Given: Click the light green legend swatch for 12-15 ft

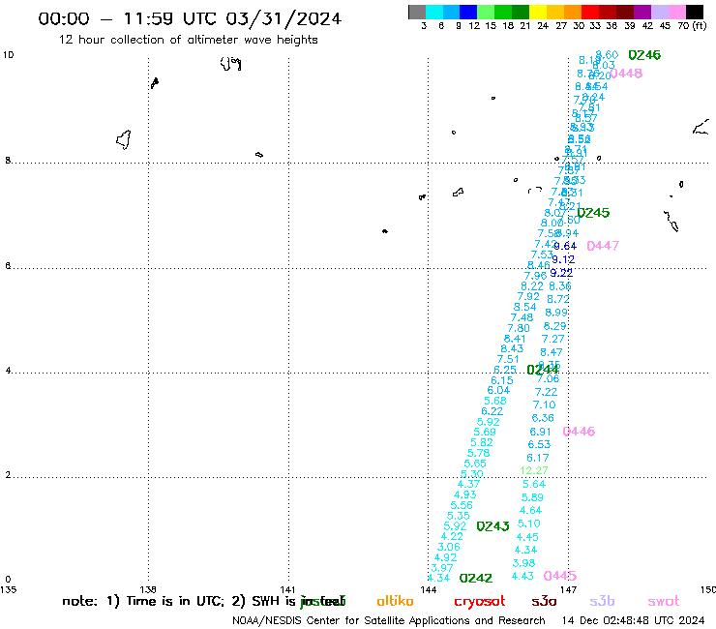Looking at the screenshot, I should pyautogui.click(x=486, y=12).
